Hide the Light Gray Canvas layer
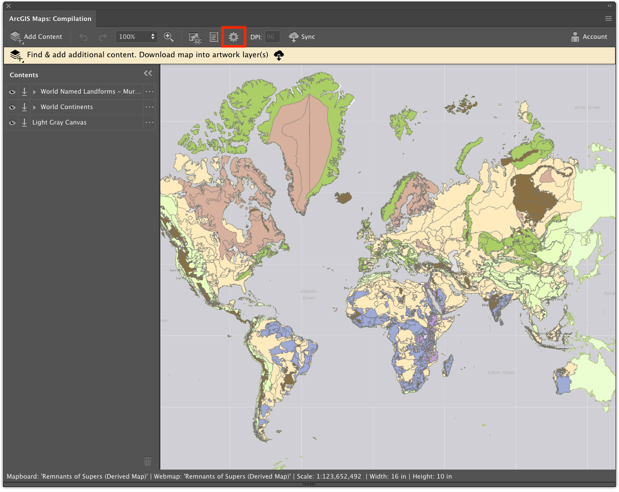This screenshot has height=492, width=619. click(x=12, y=123)
